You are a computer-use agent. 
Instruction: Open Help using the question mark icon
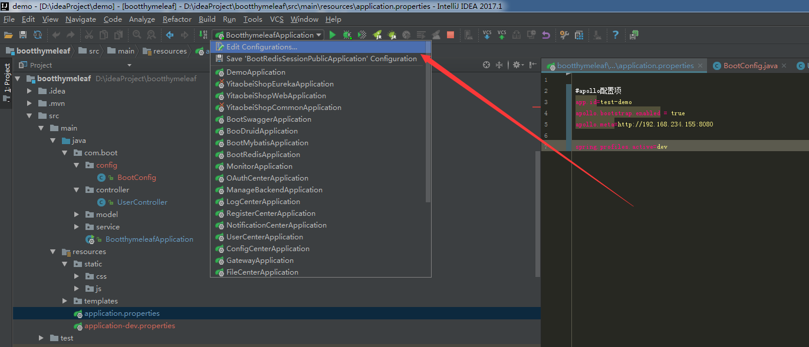click(615, 35)
